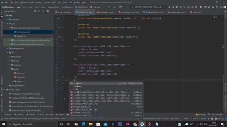Screen dimensions: 227x127
Task: Choose calculateBmi() completion suggestion
Action: coord(106,107)
